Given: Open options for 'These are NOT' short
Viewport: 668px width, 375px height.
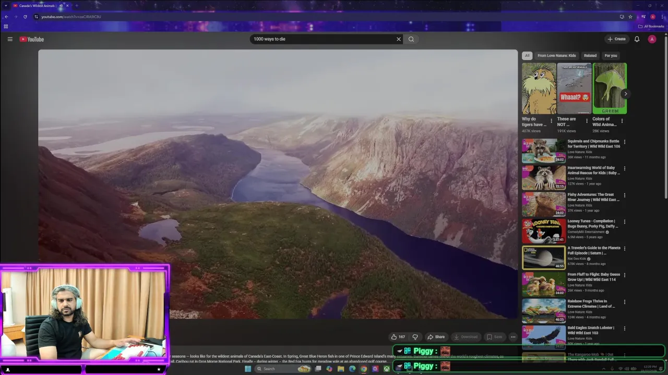Looking at the screenshot, I should click(587, 121).
